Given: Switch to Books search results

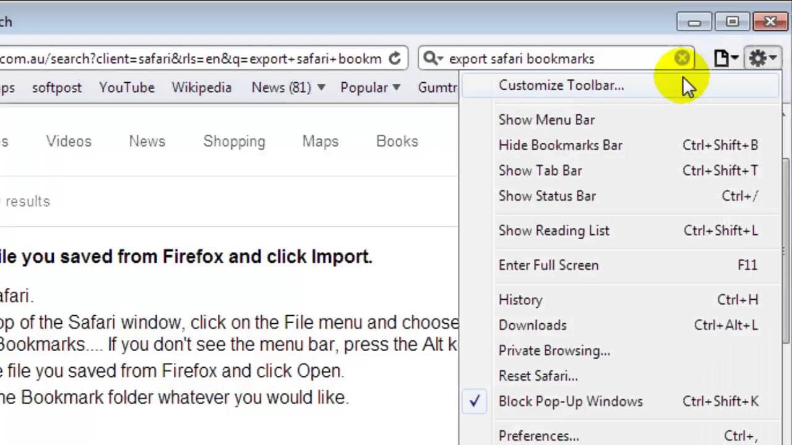Looking at the screenshot, I should [x=397, y=142].
